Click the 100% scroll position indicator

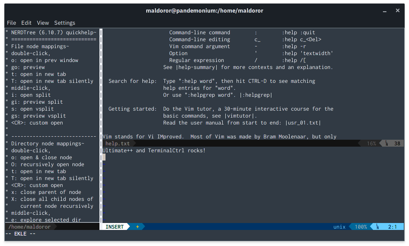361,227
